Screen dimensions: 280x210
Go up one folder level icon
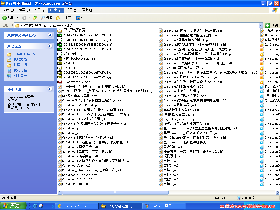pyautogui.click(x=35, y=17)
